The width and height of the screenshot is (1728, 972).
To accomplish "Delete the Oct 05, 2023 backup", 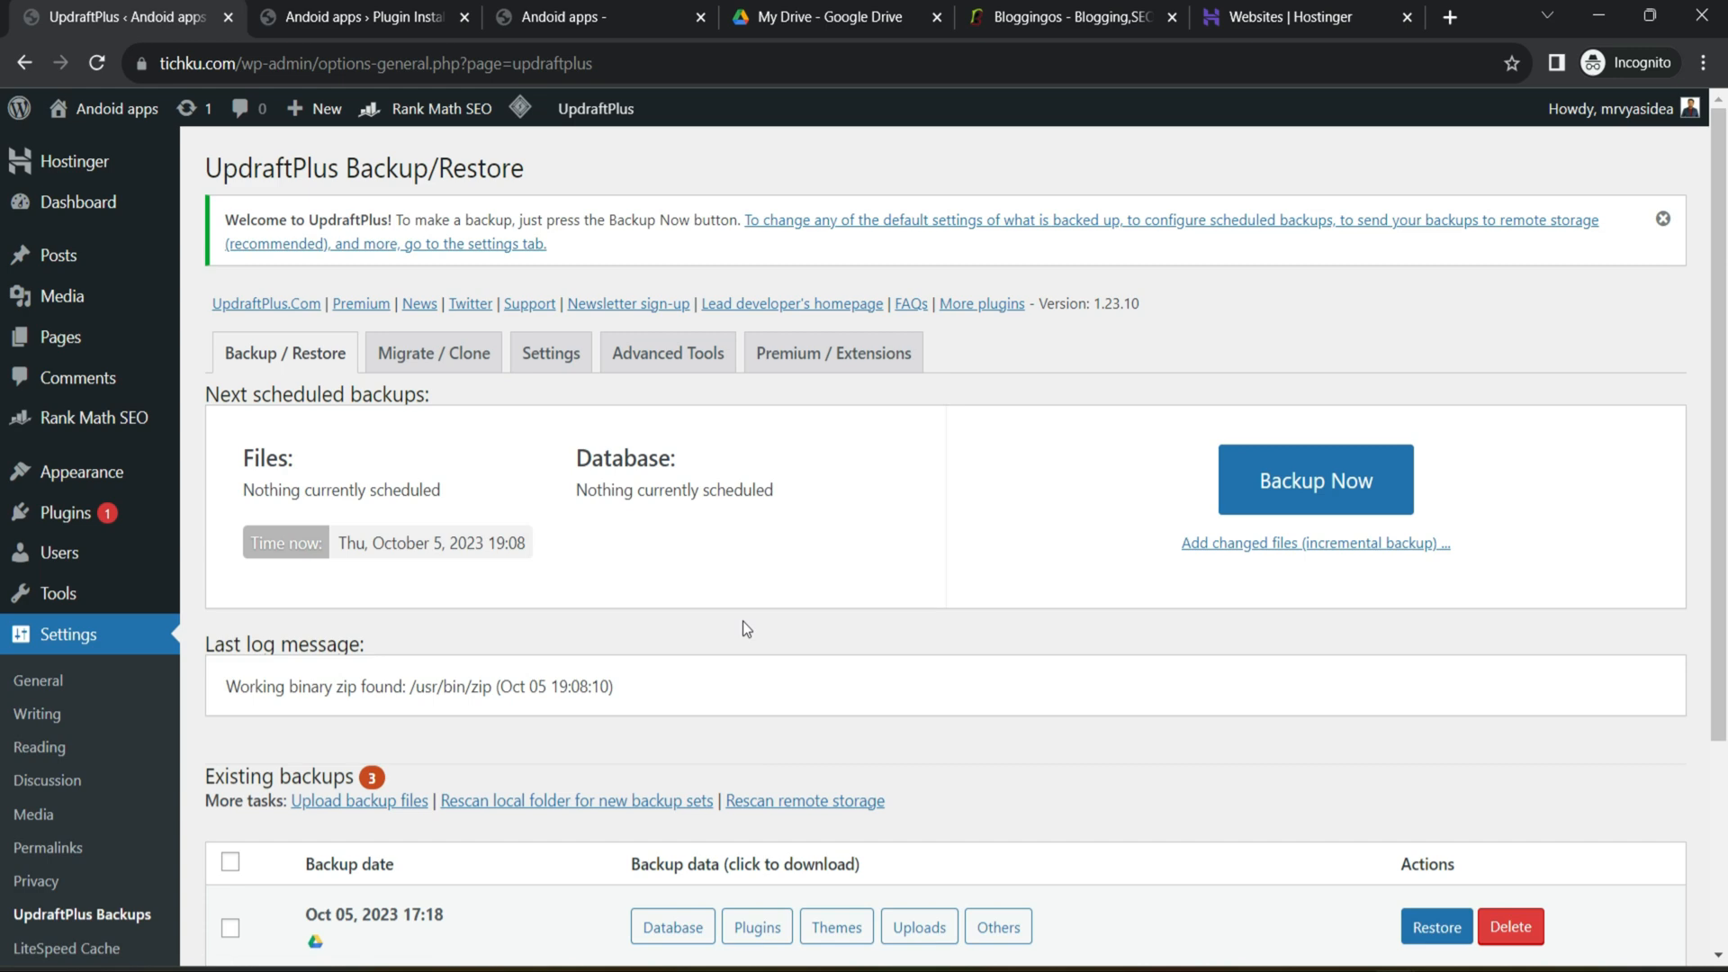I will click(x=1510, y=927).
